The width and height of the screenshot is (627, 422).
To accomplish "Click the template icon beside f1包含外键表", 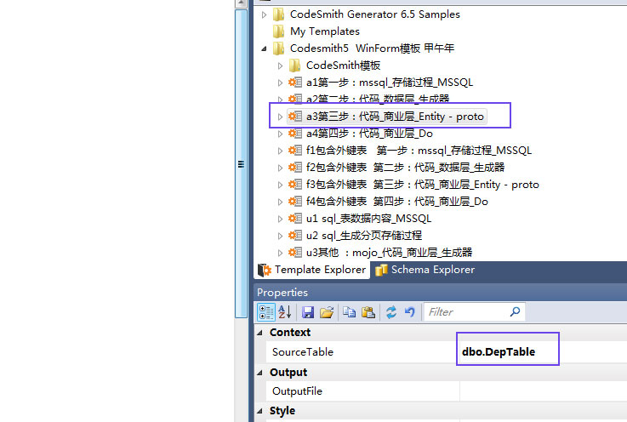I will coord(295,150).
